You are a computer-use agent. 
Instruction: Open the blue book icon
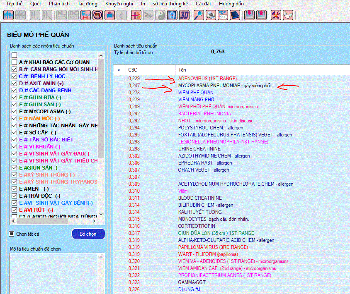coord(235,15)
